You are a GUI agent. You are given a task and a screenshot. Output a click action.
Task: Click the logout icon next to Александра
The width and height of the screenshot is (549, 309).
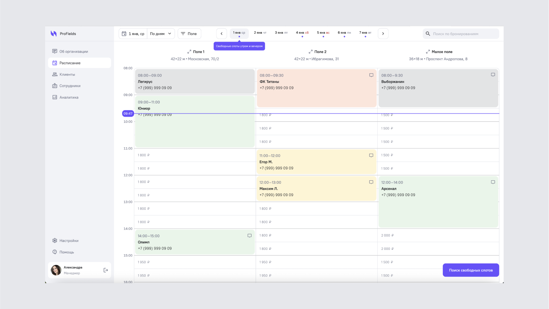click(105, 270)
